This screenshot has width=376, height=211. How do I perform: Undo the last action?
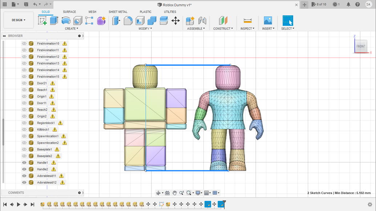click(x=35, y=4)
